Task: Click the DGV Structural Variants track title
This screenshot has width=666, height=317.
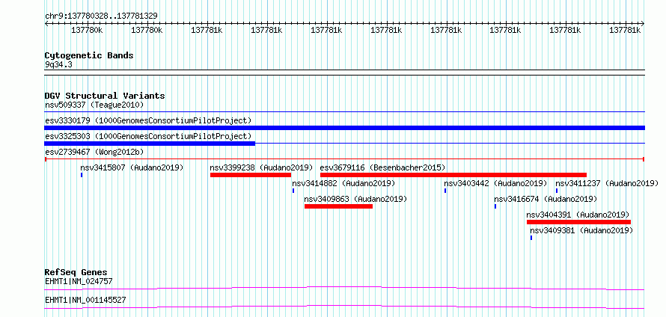Action: tap(105, 96)
